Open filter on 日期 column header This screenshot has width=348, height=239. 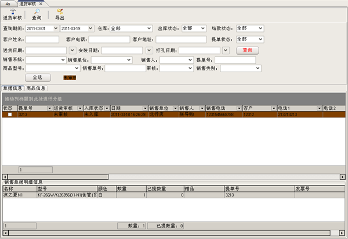click(x=144, y=108)
